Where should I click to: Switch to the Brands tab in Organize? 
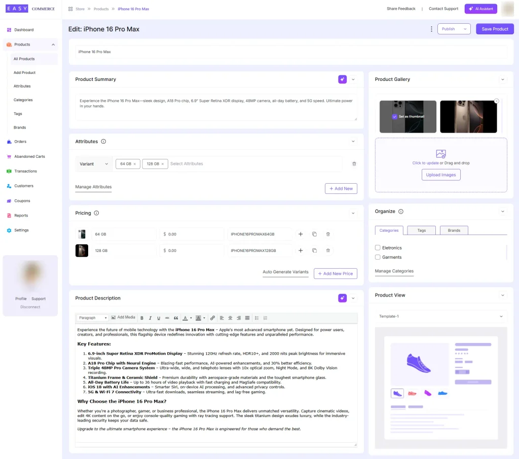click(454, 230)
